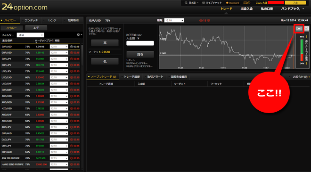Screen dimensions: 311x172
Task: Switch chart to line view button
Action: (x=299, y=29)
